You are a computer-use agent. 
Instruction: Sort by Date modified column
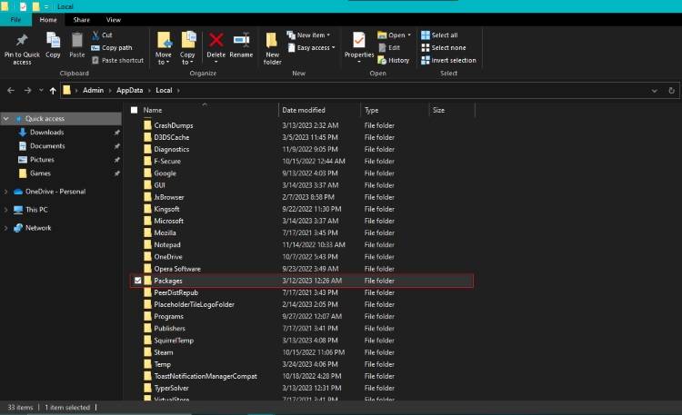click(x=304, y=111)
